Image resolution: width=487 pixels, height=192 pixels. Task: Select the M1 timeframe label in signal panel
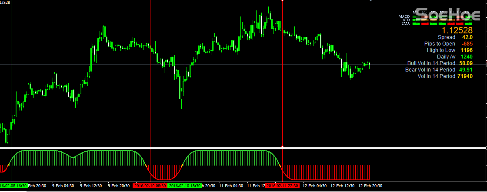(x=416, y=12)
